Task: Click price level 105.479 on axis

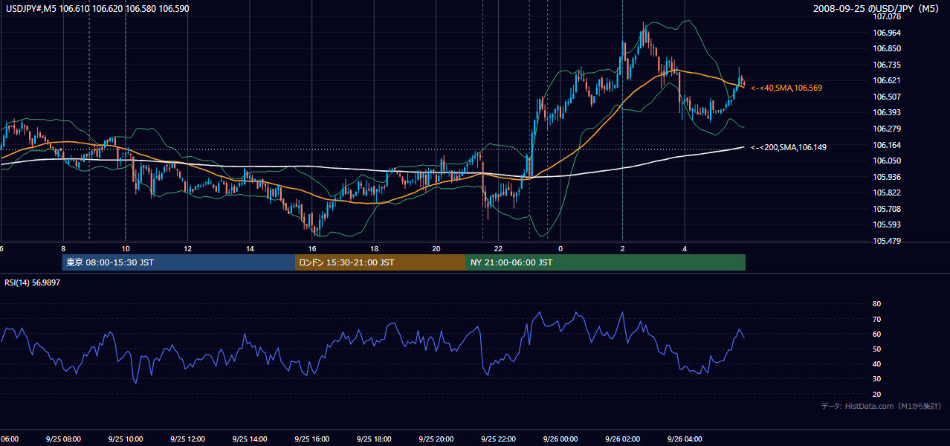Action: [888, 241]
